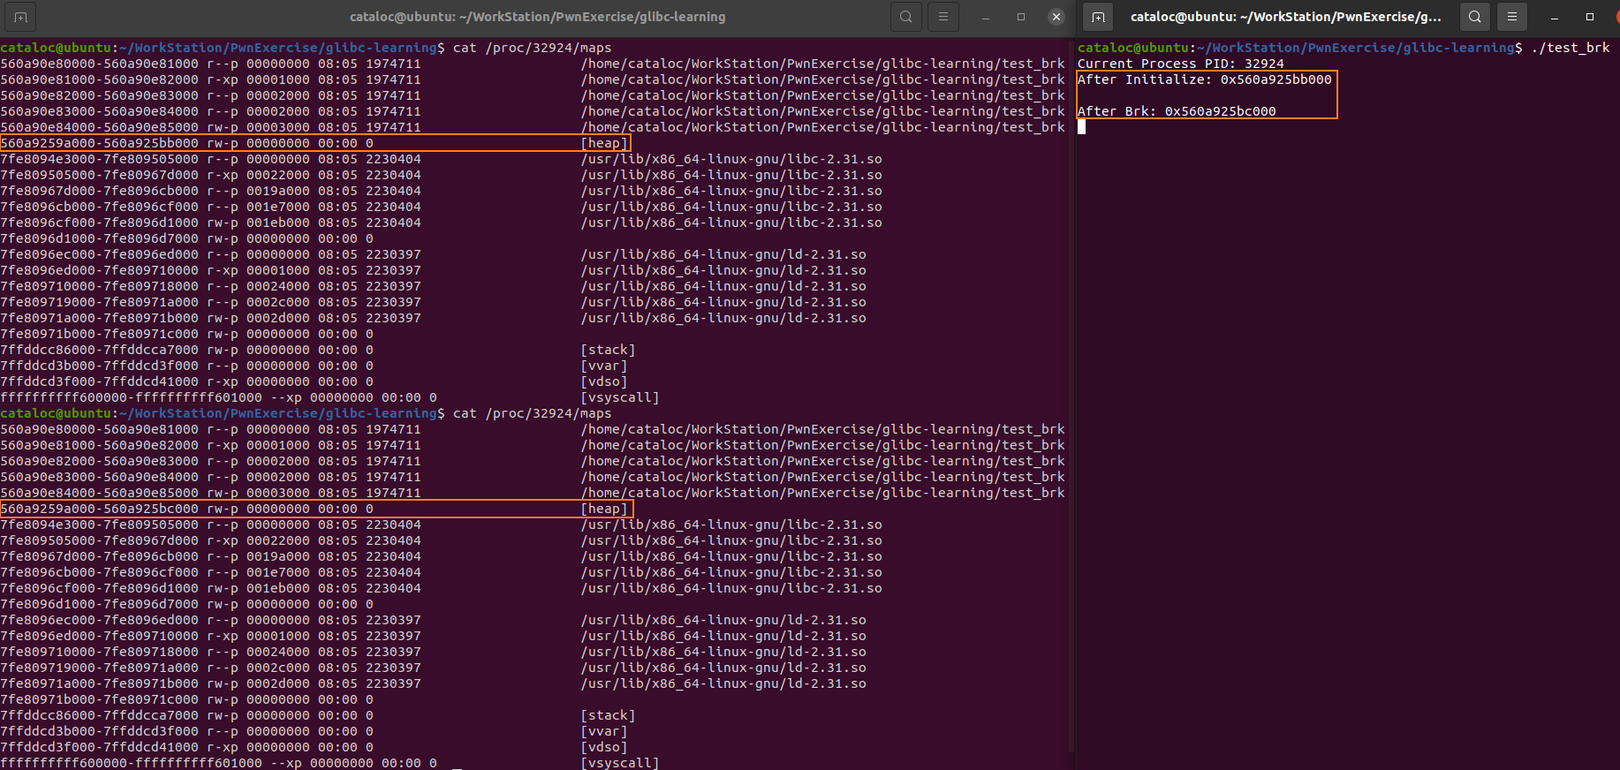Click 'Current Process PID: 32924' text

click(1180, 64)
